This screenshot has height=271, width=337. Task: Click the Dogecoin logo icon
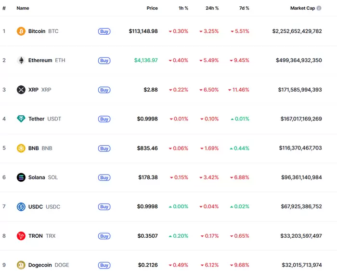[21, 265]
